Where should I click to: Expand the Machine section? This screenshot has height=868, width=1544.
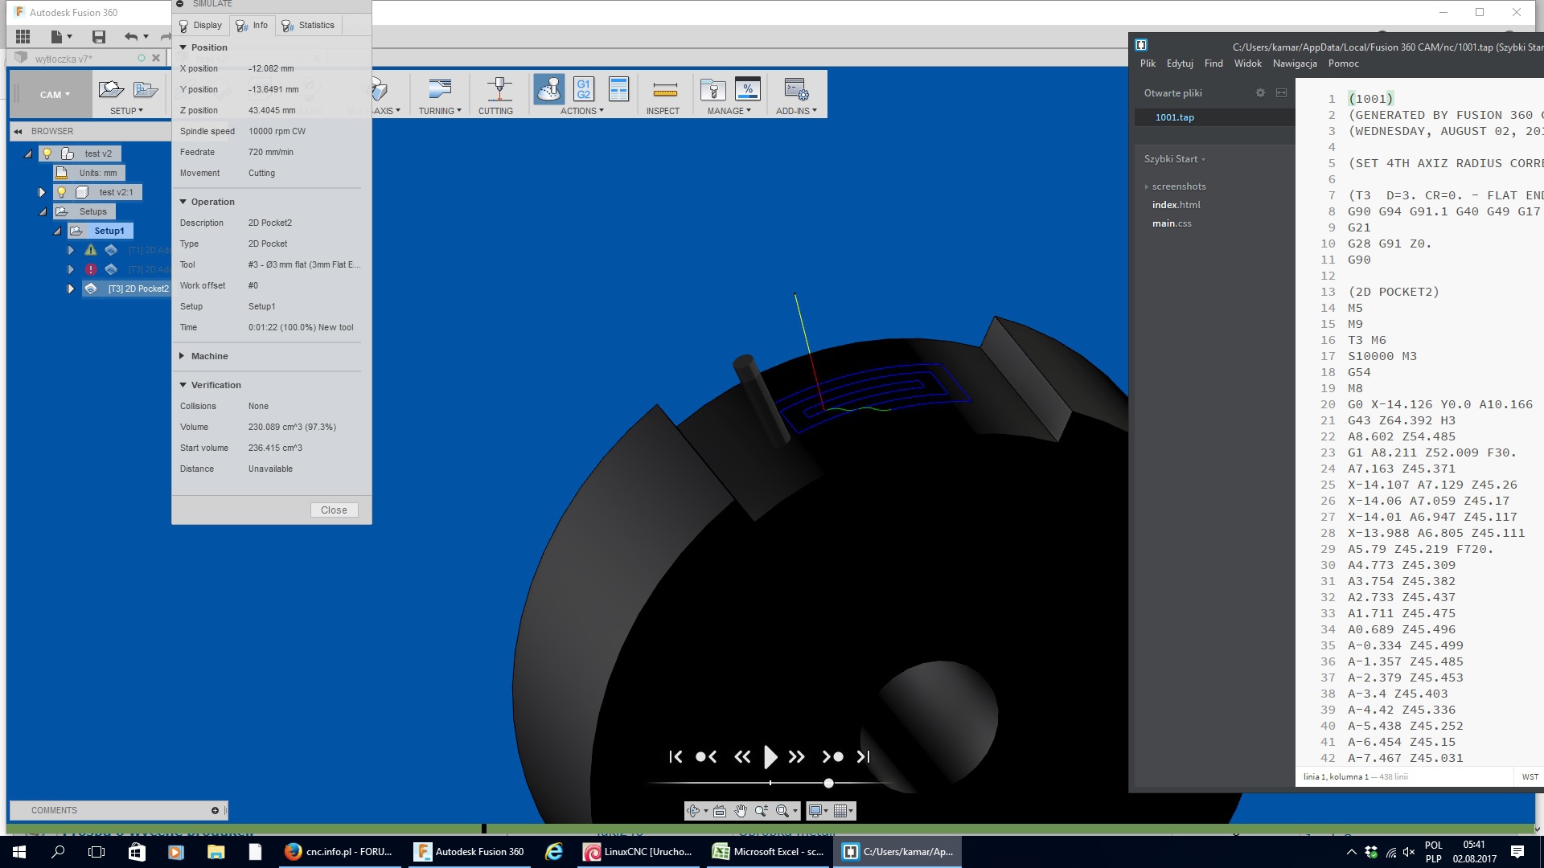pos(183,356)
